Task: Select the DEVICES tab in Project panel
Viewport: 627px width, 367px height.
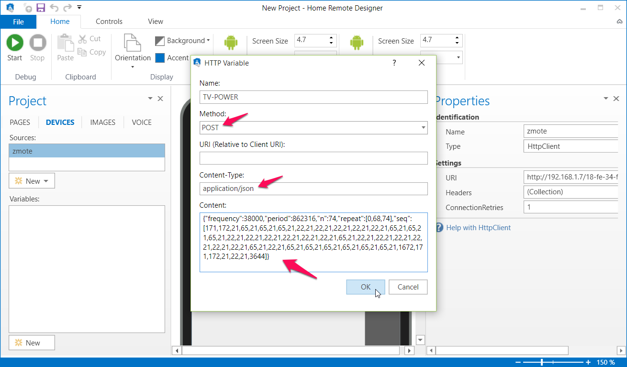Action: click(x=60, y=122)
